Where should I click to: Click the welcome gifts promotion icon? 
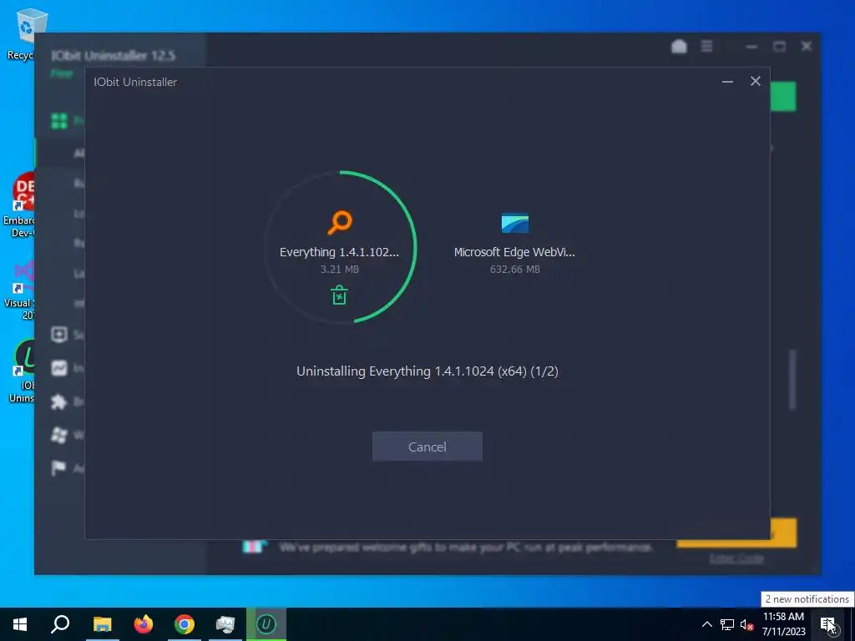click(x=254, y=546)
